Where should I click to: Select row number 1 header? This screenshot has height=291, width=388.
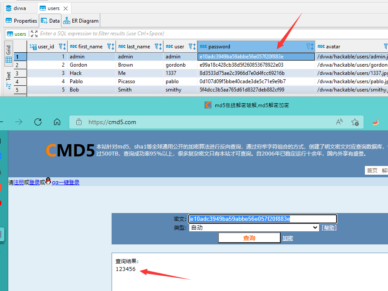(x=20, y=57)
